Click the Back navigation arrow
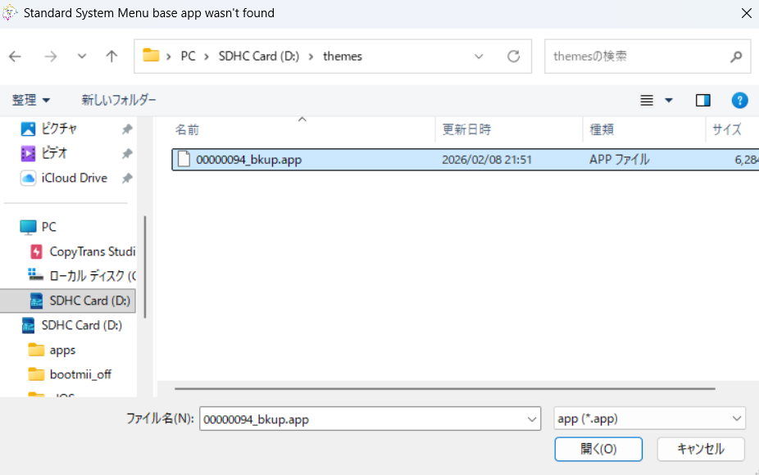The width and height of the screenshot is (759, 475). 15,57
